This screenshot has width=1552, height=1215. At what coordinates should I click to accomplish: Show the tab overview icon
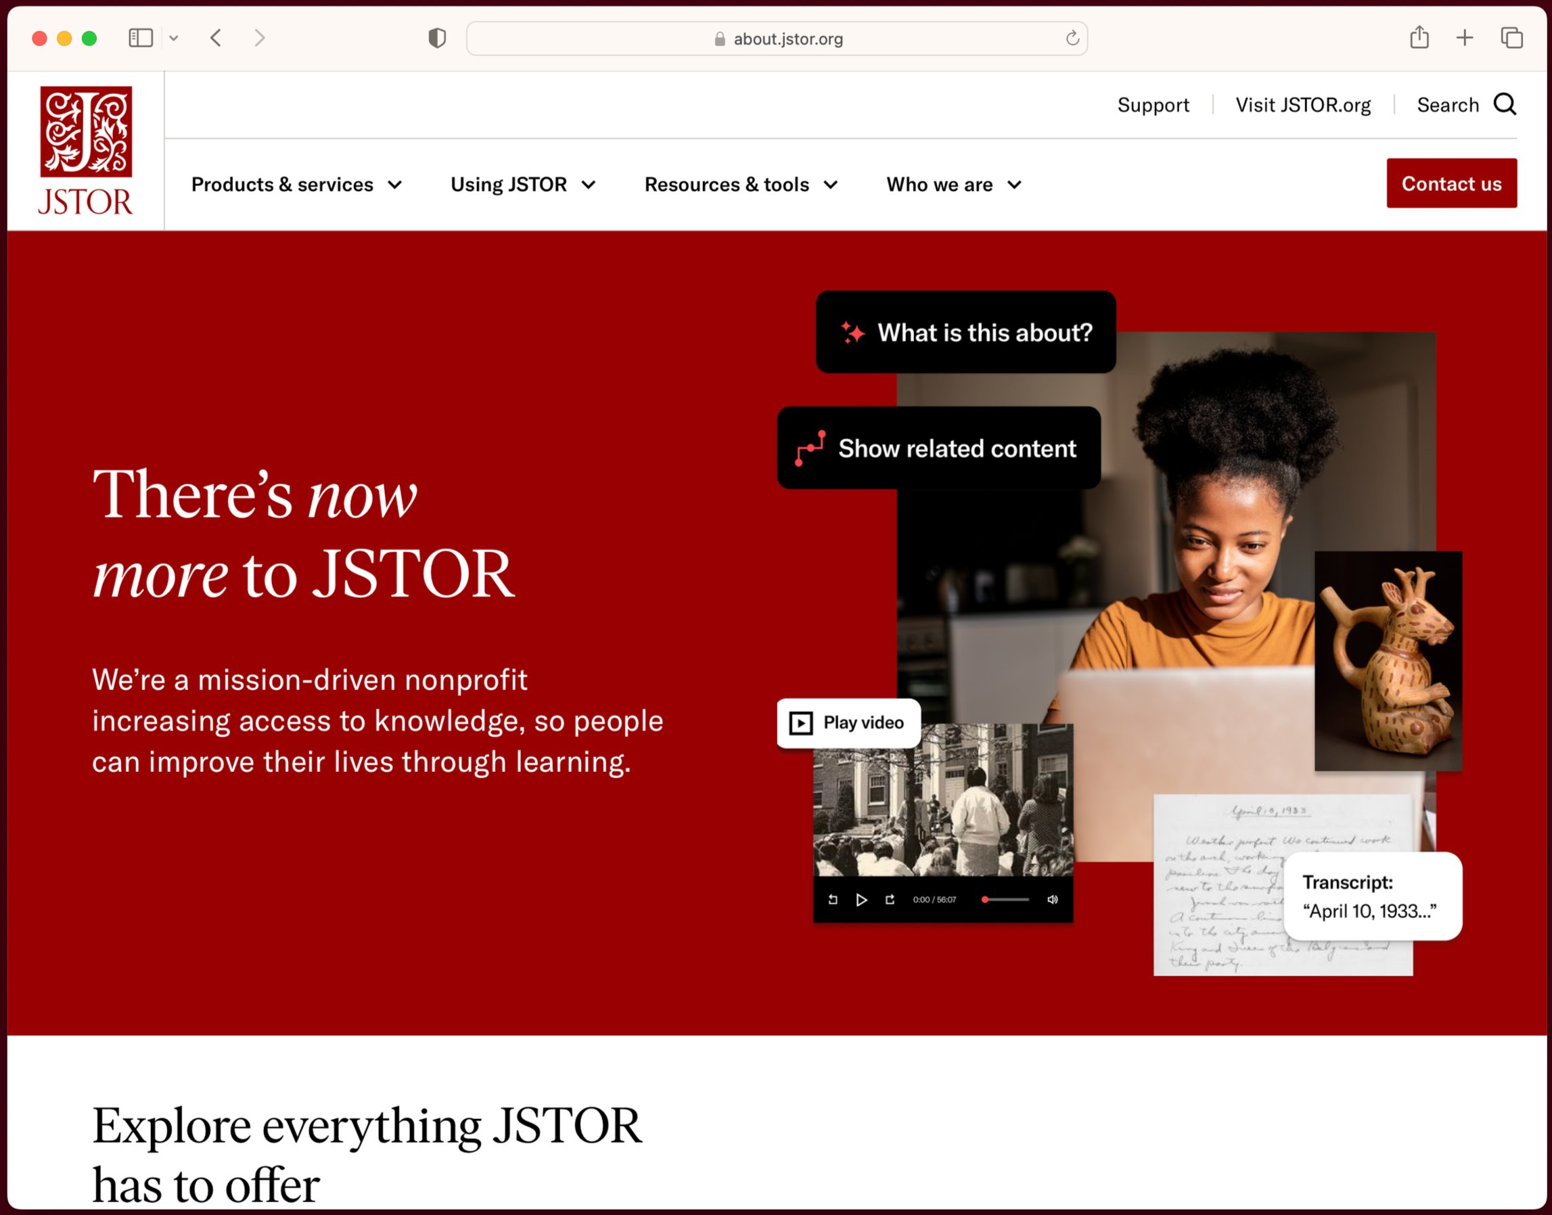[x=1511, y=38]
